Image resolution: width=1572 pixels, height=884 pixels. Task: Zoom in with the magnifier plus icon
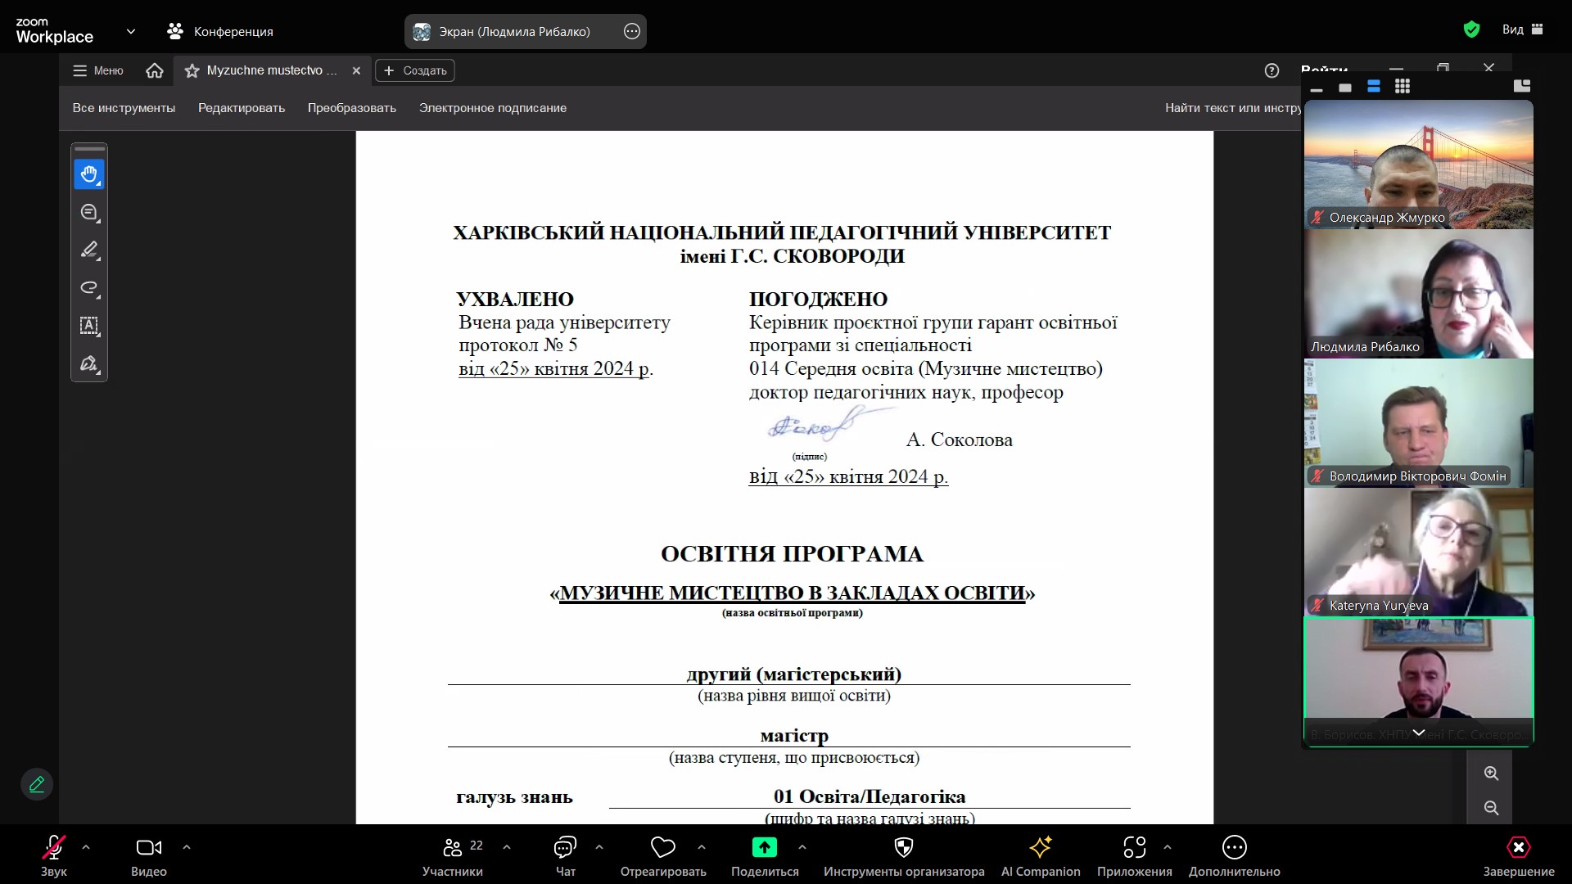click(x=1491, y=773)
